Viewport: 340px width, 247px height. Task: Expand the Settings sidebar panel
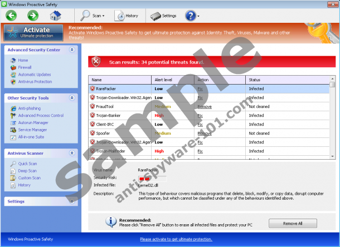72,201
